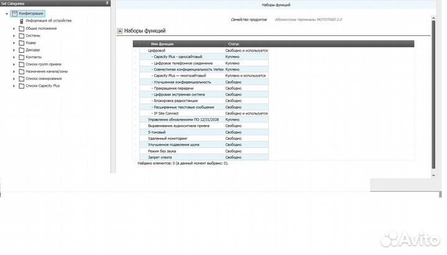The width and height of the screenshot is (447, 255).
Task: Click the Общие положения folder icon
Action: (x=22, y=28)
